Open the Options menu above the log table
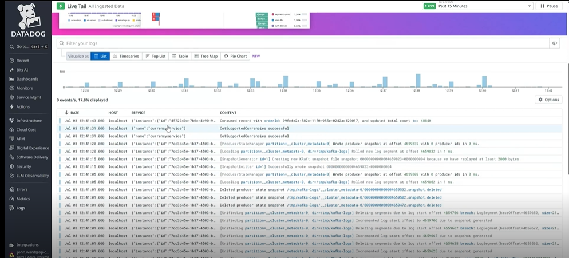The height and width of the screenshot is (258, 569). 548,100
